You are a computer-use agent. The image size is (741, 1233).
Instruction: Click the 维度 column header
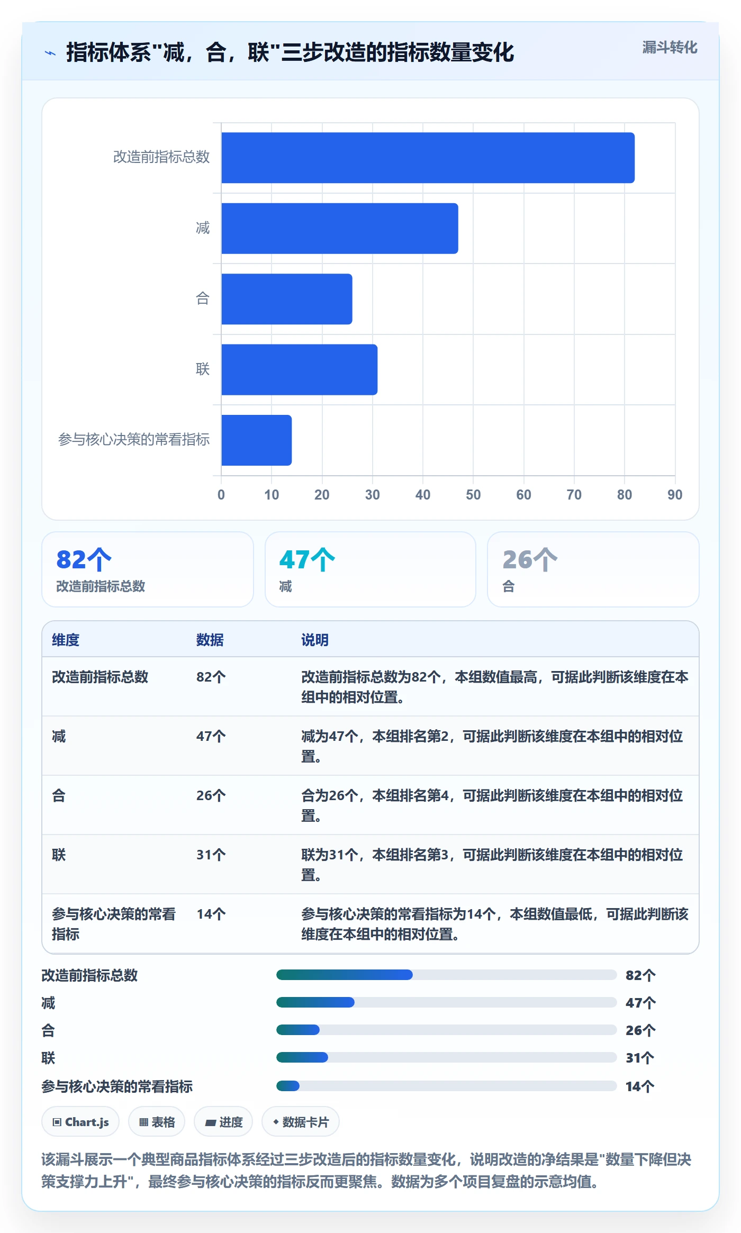[66, 640]
